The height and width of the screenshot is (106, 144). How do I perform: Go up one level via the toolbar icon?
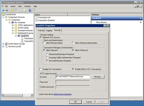[12, 10]
